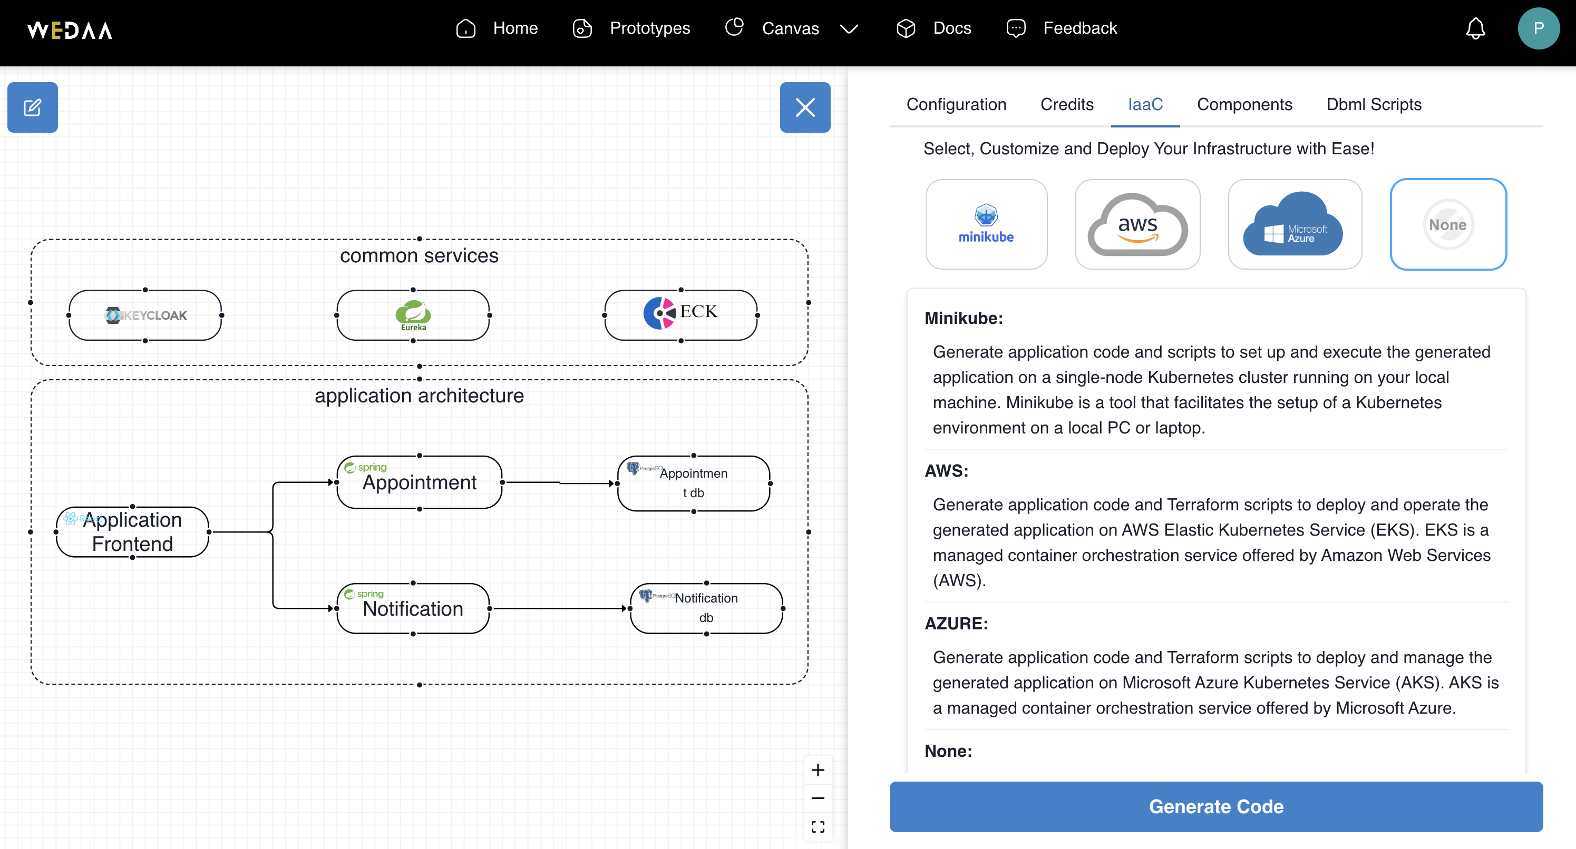Image resolution: width=1576 pixels, height=849 pixels.
Task: Choose the AWS infrastructure option
Action: pos(1138,224)
